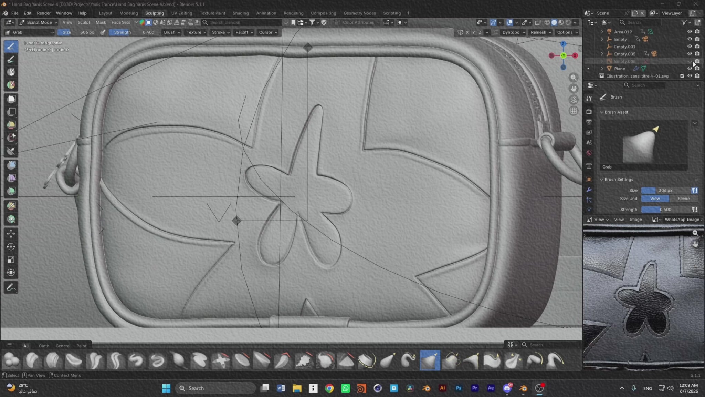
Task: Open the Image menu in image editor
Action: 635,220
